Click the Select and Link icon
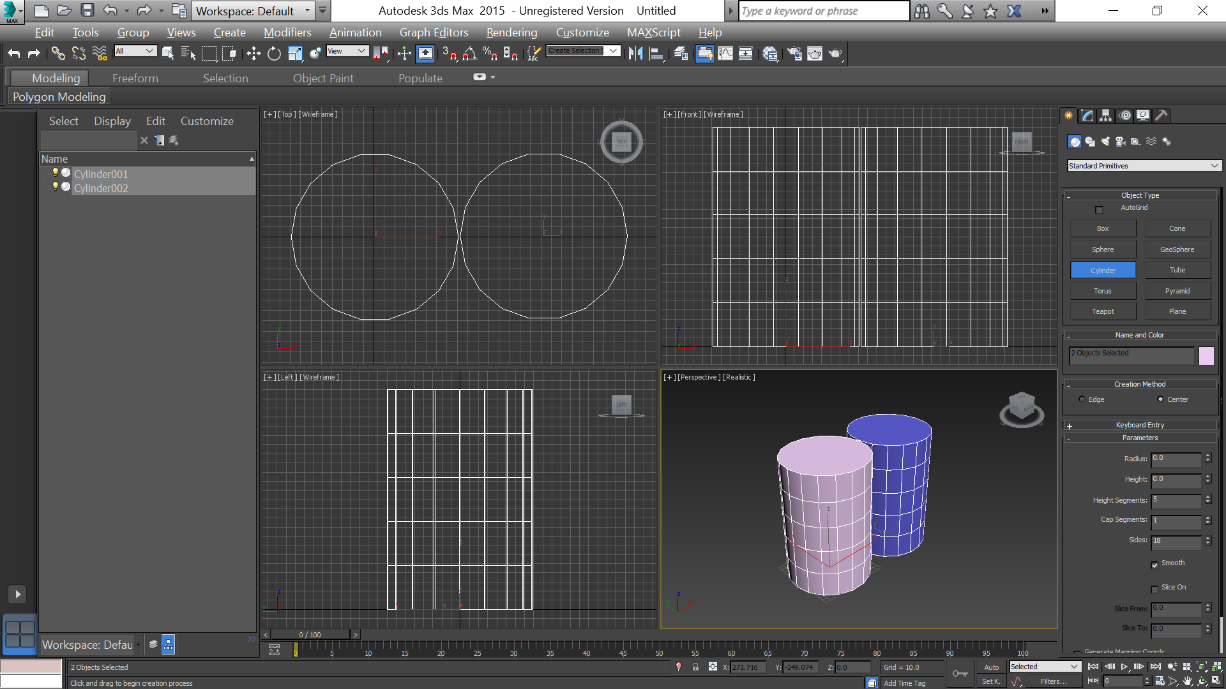This screenshot has height=689, width=1226. coord(57,54)
